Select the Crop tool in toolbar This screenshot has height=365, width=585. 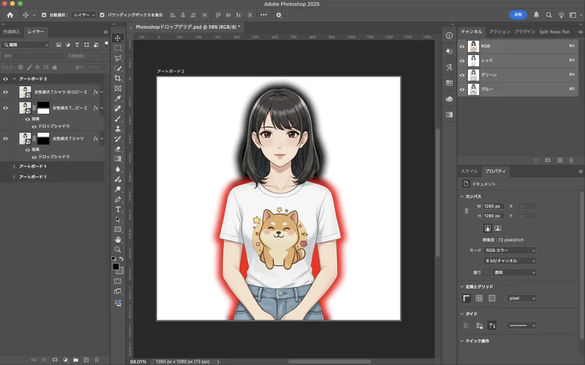(118, 78)
